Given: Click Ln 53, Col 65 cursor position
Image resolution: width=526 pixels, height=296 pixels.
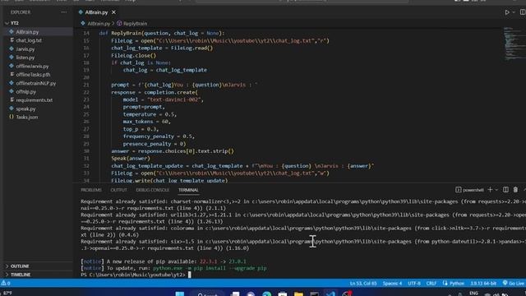Looking at the screenshot, I should pos(363,284).
